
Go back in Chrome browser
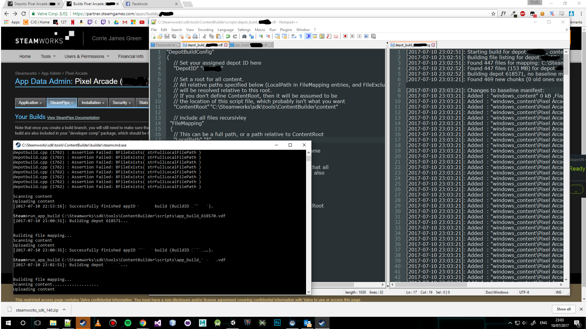pos(7,14)
